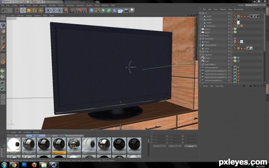Select the Live Selection arrow tool
The height and width of the screenshot is (168, 269).
[17, 10]
